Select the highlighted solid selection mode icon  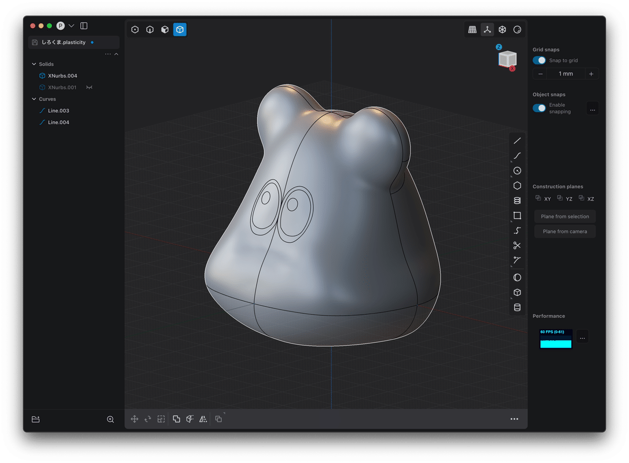180,30
